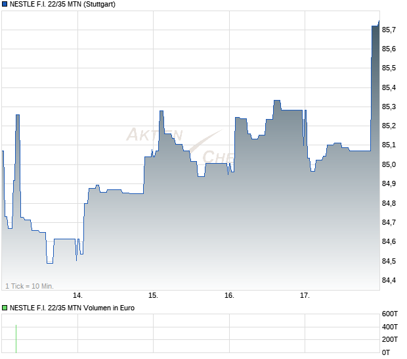407x359 pixels.
Task: Click the 84,4 price axis label
Action: [389, 280]
